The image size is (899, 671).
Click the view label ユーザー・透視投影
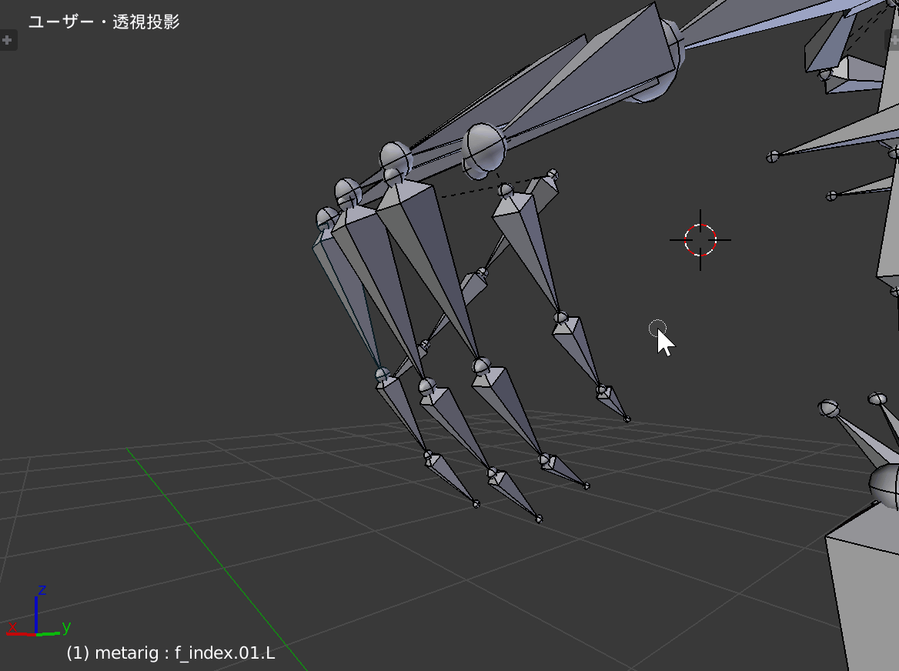[104, 22]
